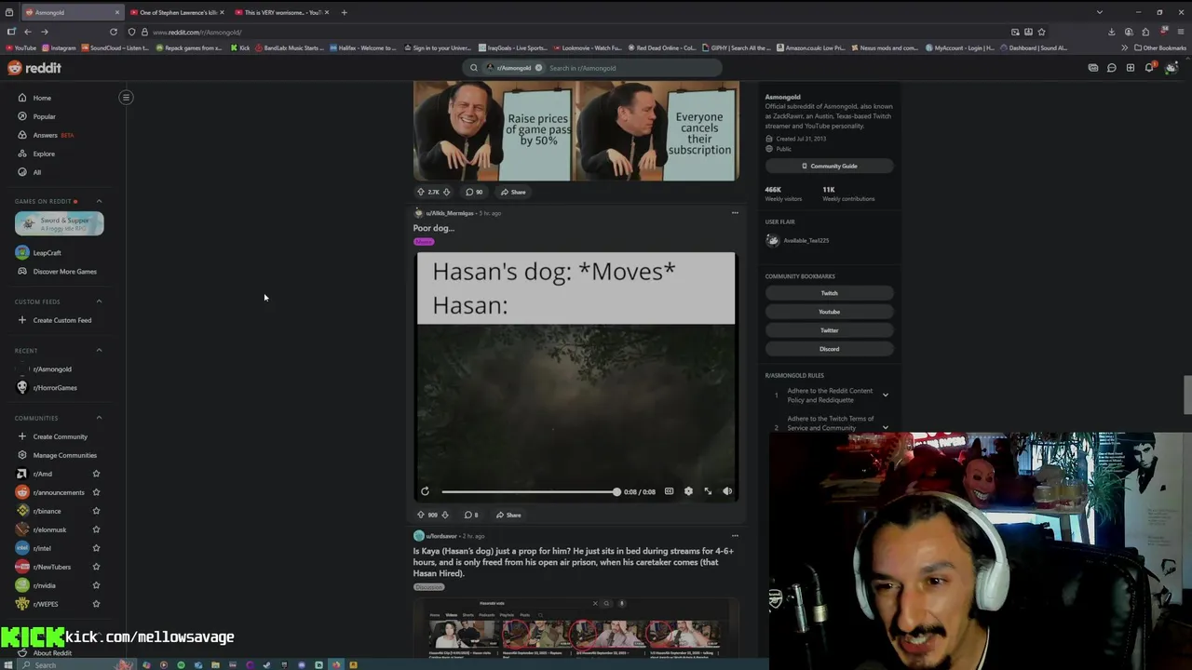
Task: Favorite r/Amd with the star
Action: coord(96,474)
